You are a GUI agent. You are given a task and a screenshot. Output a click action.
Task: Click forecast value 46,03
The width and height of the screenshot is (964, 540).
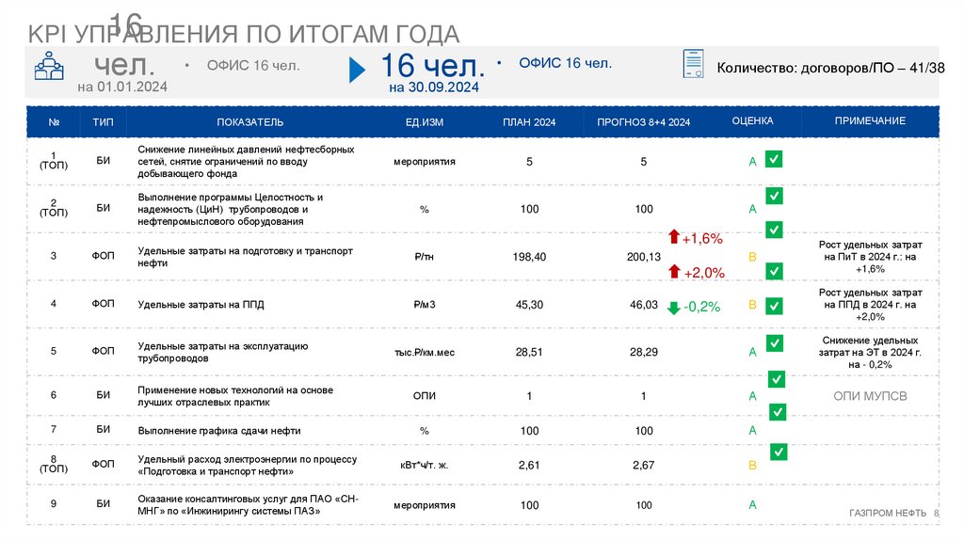(x=643, y=305)
